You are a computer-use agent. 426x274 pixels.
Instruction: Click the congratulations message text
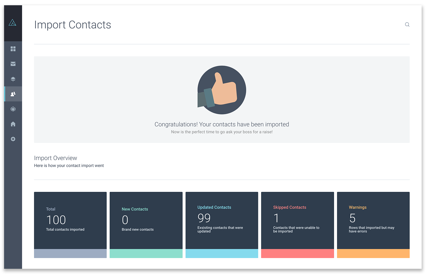[222, 124]
